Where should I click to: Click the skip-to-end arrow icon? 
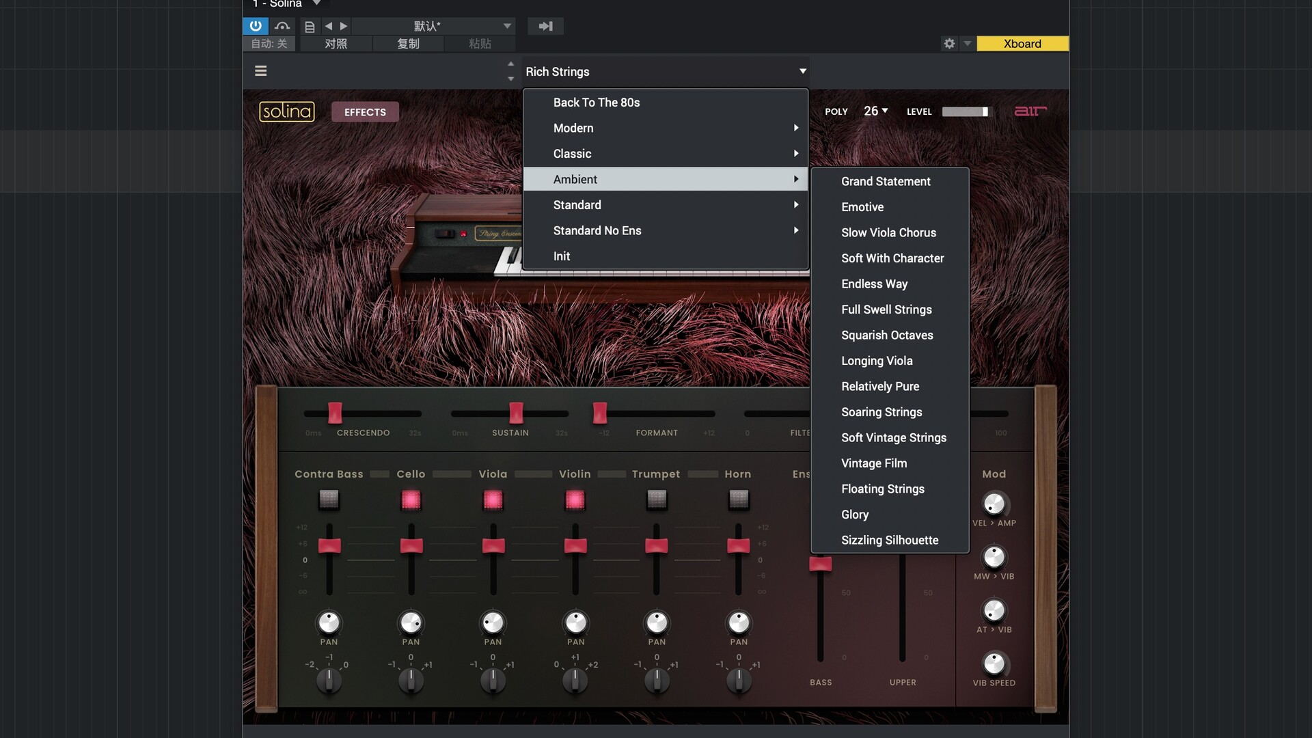click(545, 26)
